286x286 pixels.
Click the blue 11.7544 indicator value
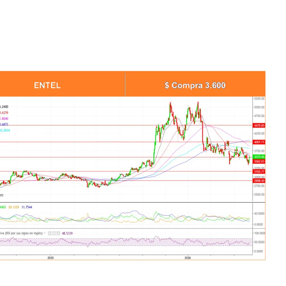27,207
